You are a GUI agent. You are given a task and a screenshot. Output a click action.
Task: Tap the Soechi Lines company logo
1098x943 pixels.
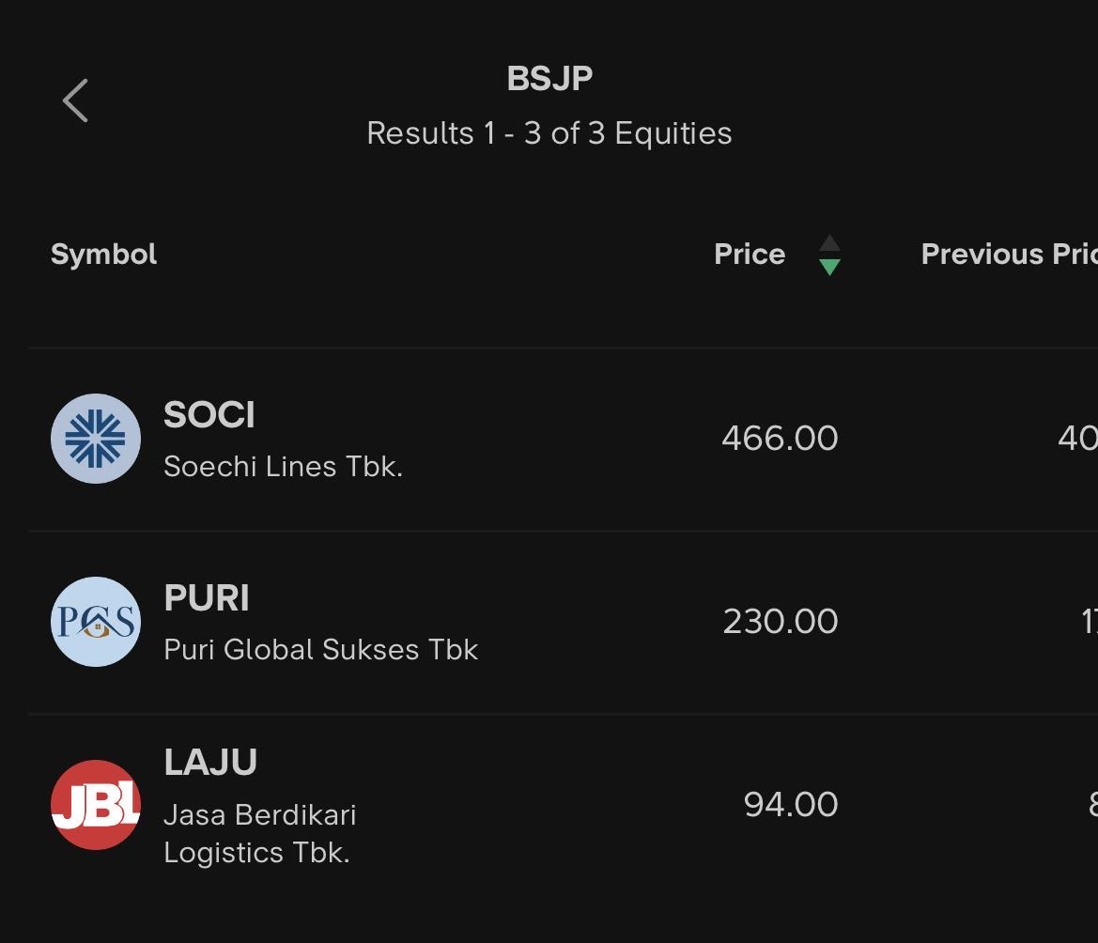click(96, 439)
